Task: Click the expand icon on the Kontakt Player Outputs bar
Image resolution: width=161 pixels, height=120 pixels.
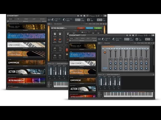Action: point(154,75)
